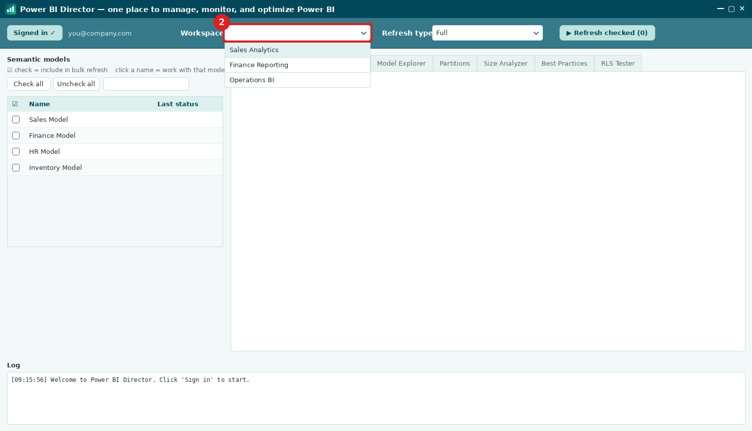
Task: Switch to the Model Explorer tab
Action: [x=402, y=64]
